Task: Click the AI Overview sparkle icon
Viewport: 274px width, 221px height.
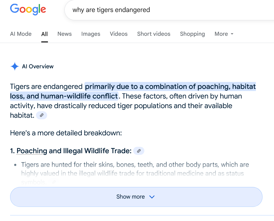Action: point(15,66)
